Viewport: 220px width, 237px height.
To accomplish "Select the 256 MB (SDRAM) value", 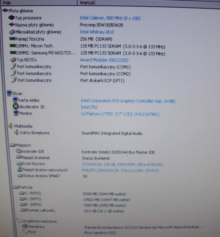I will (x=96, y=39).
